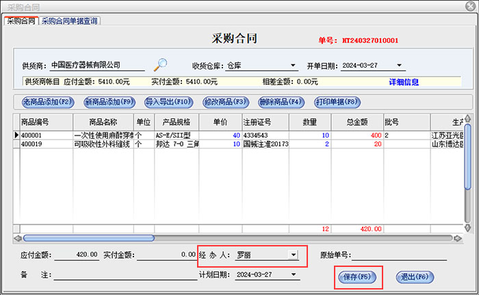
Task: Open the 详细信息 link
Action: pos(404,82)
